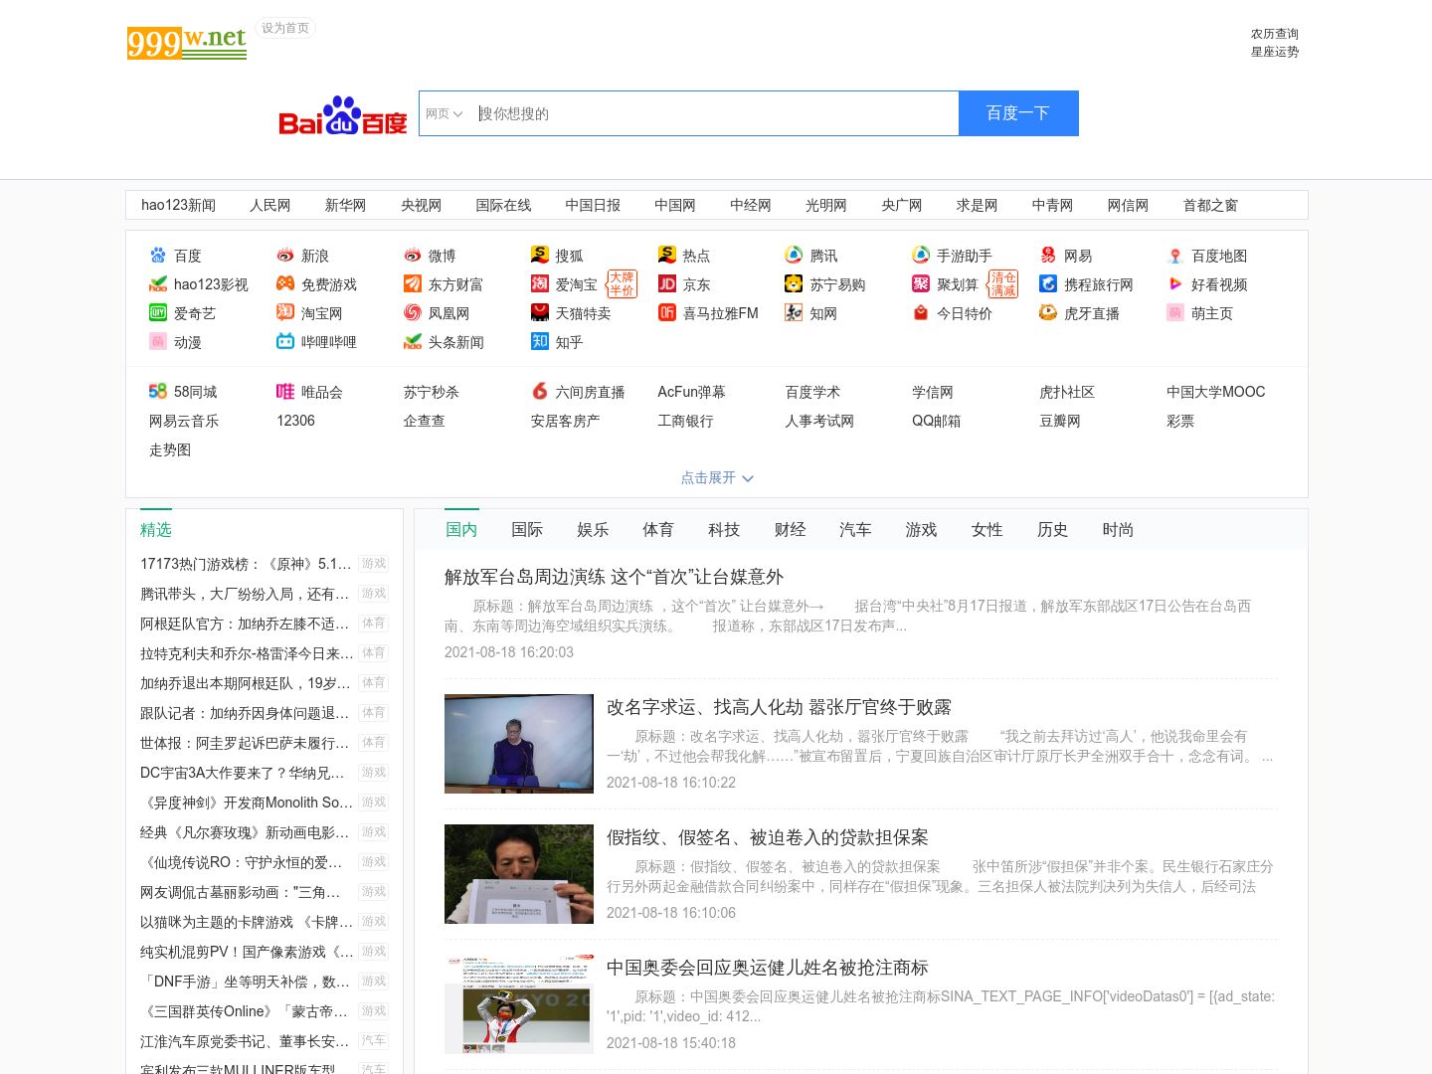The image size is (1432, 1074).
Task: Click the 淘宝网 icon
Action: click(x=285, y=313)
